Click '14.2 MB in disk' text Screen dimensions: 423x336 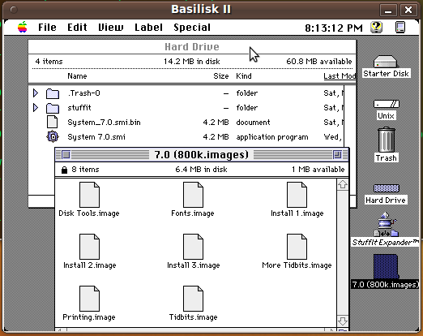192,62
